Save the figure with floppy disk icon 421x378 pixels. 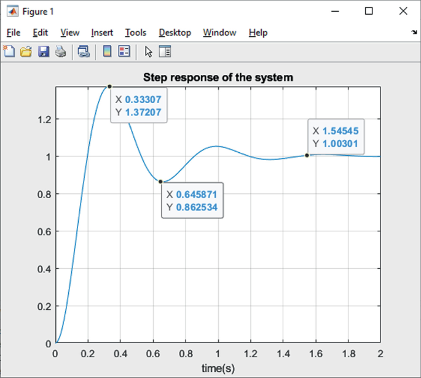44,51
